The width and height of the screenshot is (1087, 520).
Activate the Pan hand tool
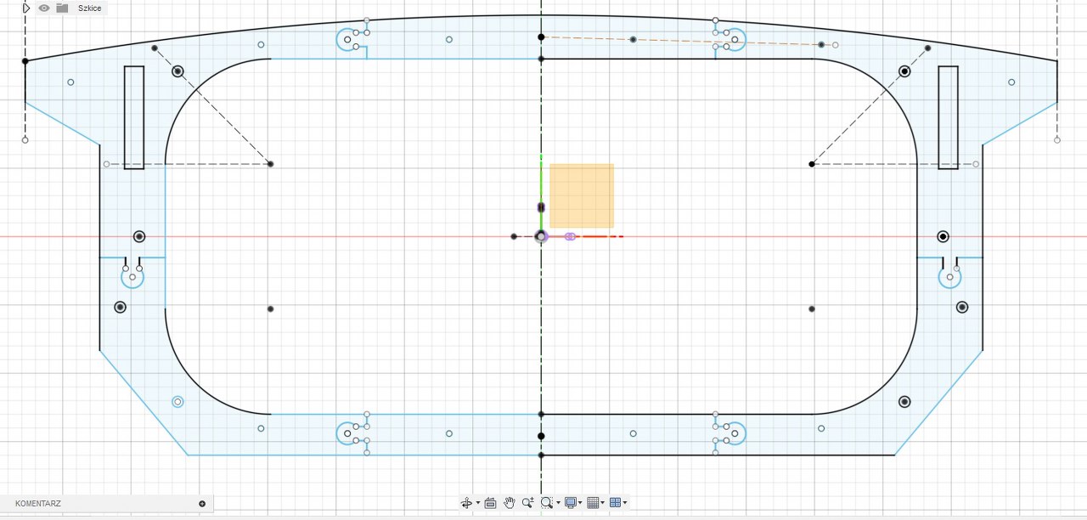[509, 503]
